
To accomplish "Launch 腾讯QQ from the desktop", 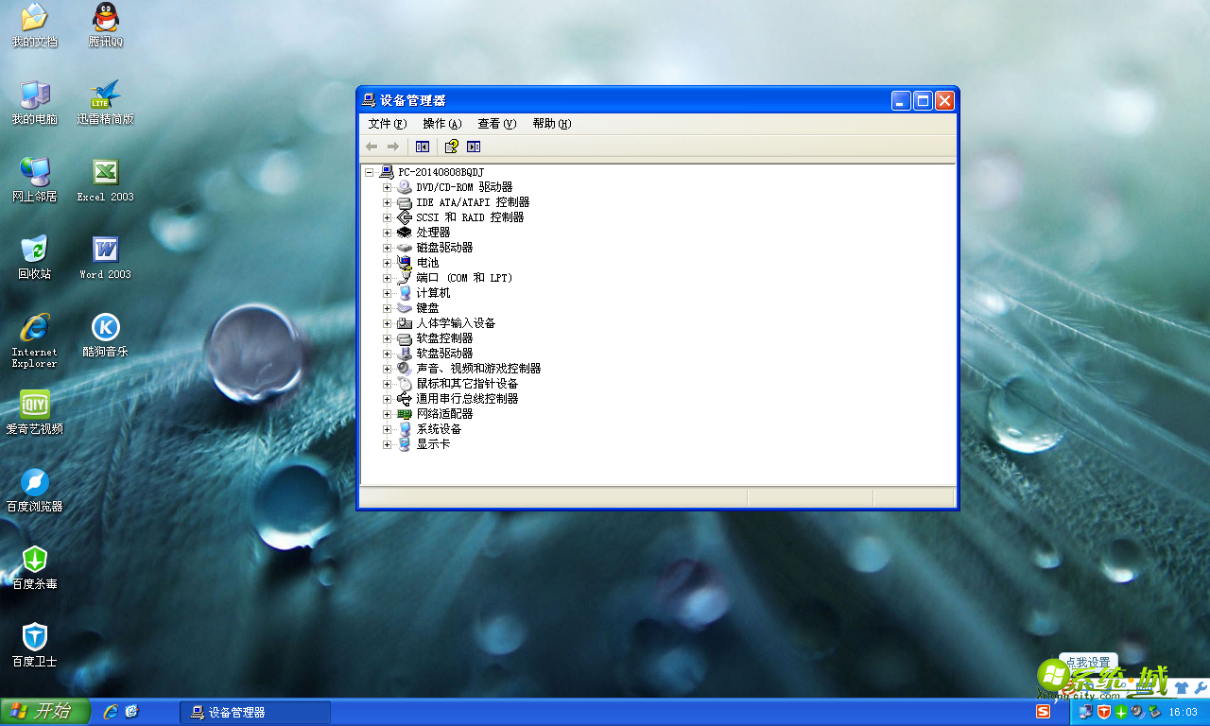I will (x=105, y=24).
